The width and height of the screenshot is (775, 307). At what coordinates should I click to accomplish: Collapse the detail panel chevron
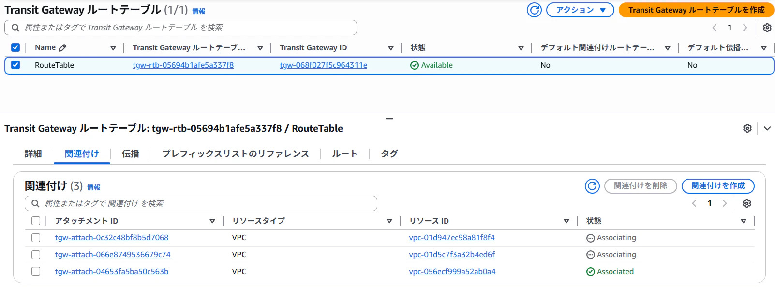click(x=767, y=128)
